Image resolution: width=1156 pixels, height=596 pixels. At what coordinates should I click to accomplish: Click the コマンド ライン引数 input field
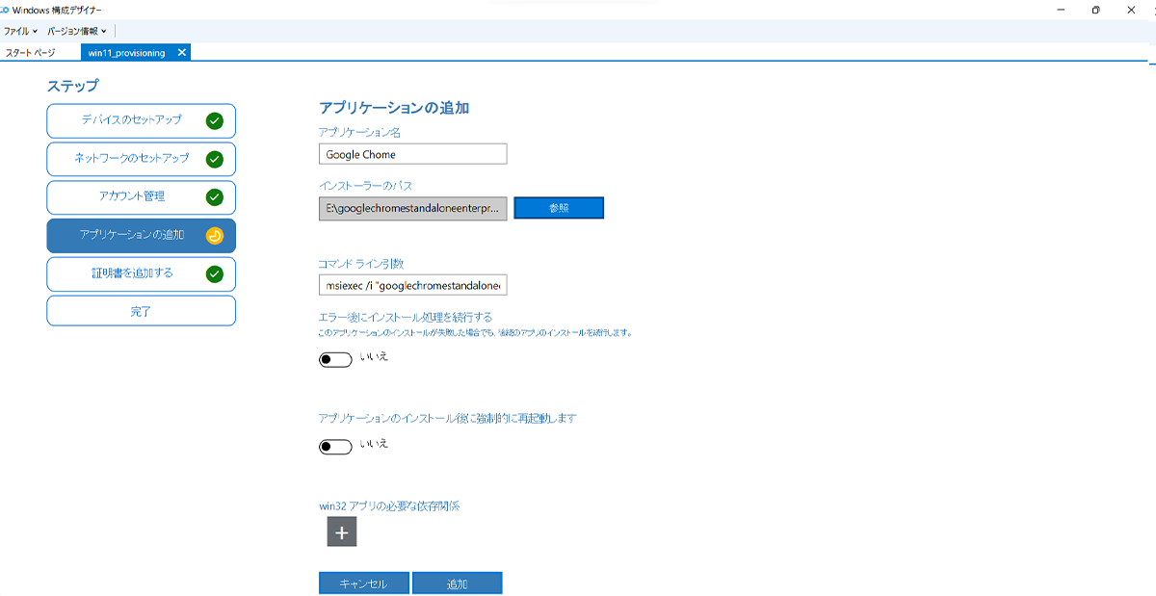click(x=412, y=284)
